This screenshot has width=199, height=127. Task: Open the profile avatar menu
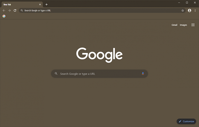[x=189, y=11]
